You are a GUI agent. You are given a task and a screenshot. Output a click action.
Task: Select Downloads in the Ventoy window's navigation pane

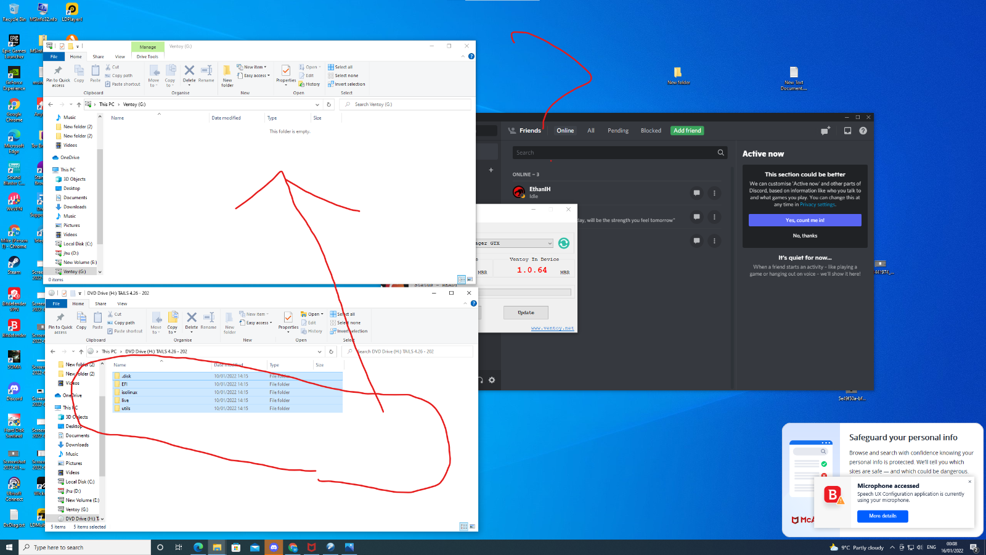coord(75,207)
